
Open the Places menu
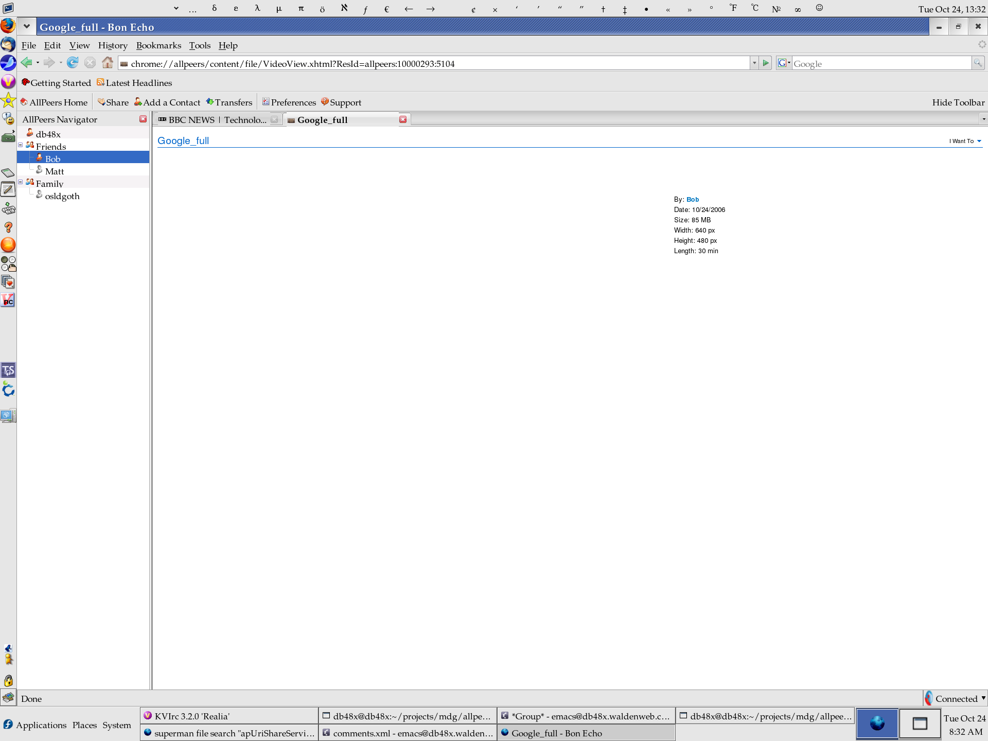pos(84,725)
